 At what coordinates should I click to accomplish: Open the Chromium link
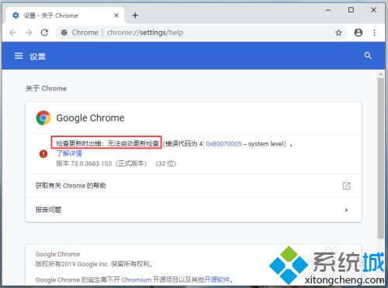coord(137,279)
